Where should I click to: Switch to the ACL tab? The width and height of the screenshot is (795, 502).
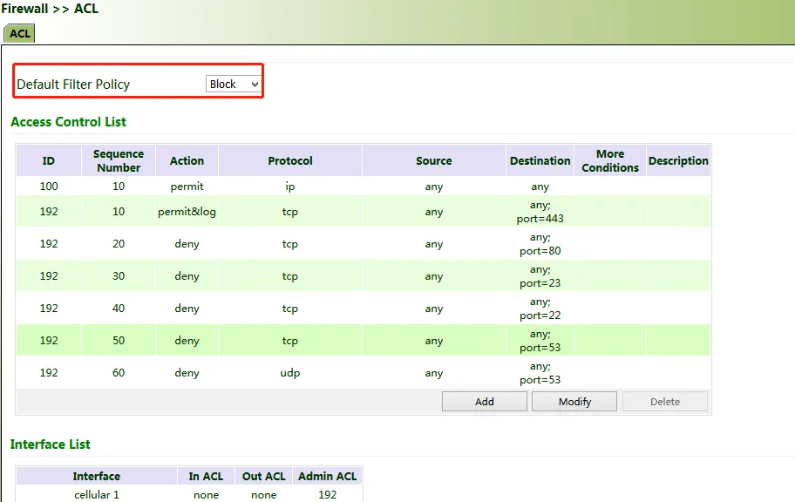pyautogui.click(x=20, y=33)
